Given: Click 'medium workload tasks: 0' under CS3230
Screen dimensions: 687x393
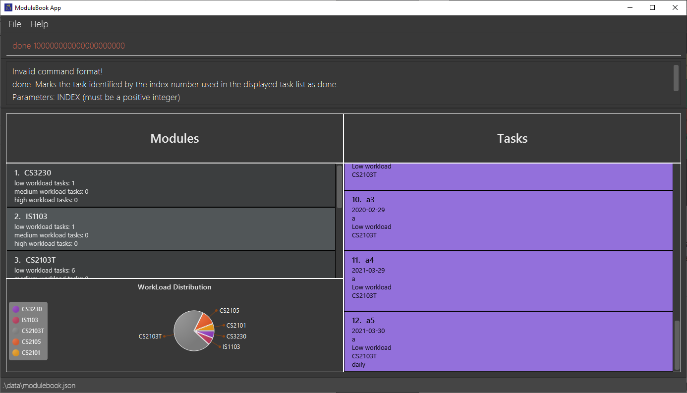Looking at the screenshot, I should (x=52, y=192).
